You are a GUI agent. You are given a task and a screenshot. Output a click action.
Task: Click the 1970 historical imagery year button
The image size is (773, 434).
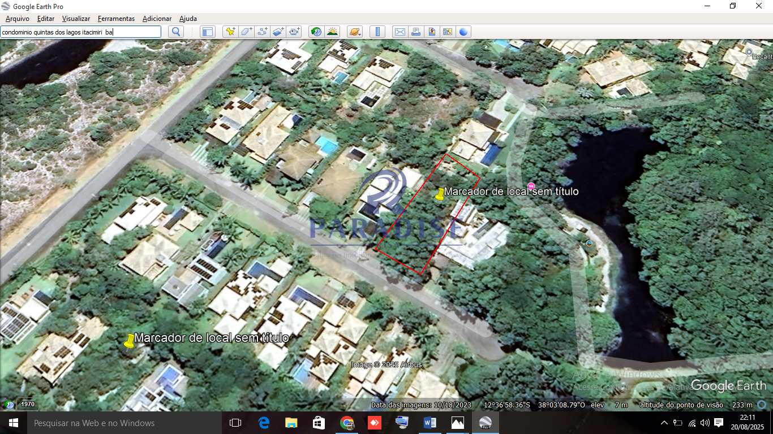pyautogui.click(x=28, y=405)
